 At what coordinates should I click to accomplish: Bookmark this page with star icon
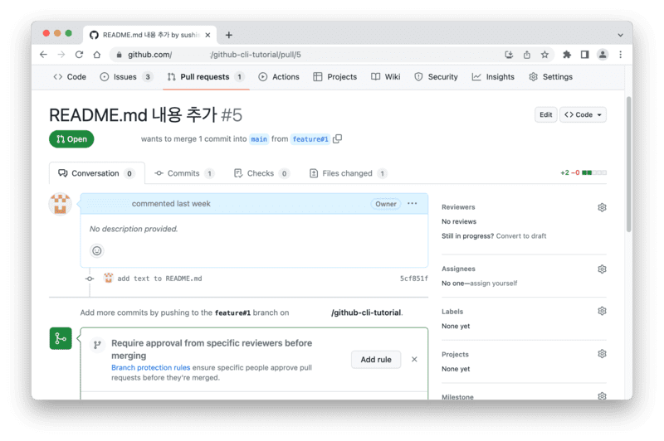tap(544, 55)
